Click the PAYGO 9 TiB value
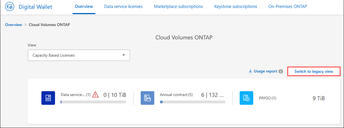 [318, 98]
